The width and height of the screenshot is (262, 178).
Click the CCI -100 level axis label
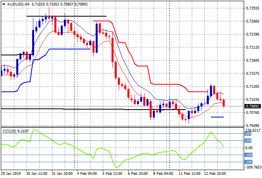(248, 155)
